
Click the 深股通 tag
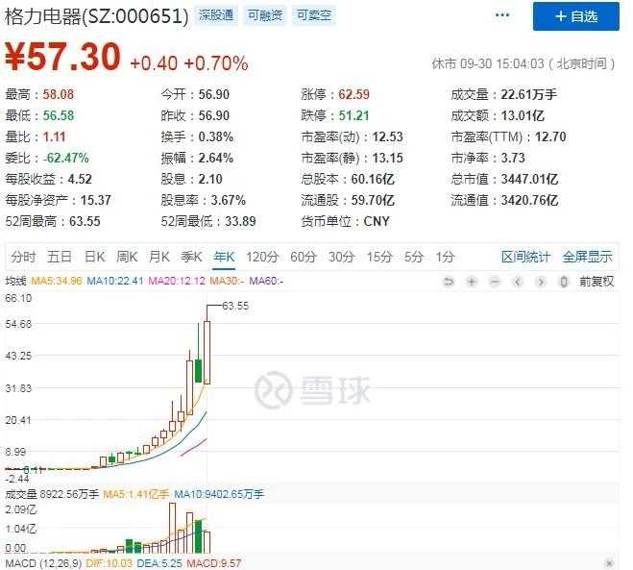pyautogui.click(x=216, y=15)
